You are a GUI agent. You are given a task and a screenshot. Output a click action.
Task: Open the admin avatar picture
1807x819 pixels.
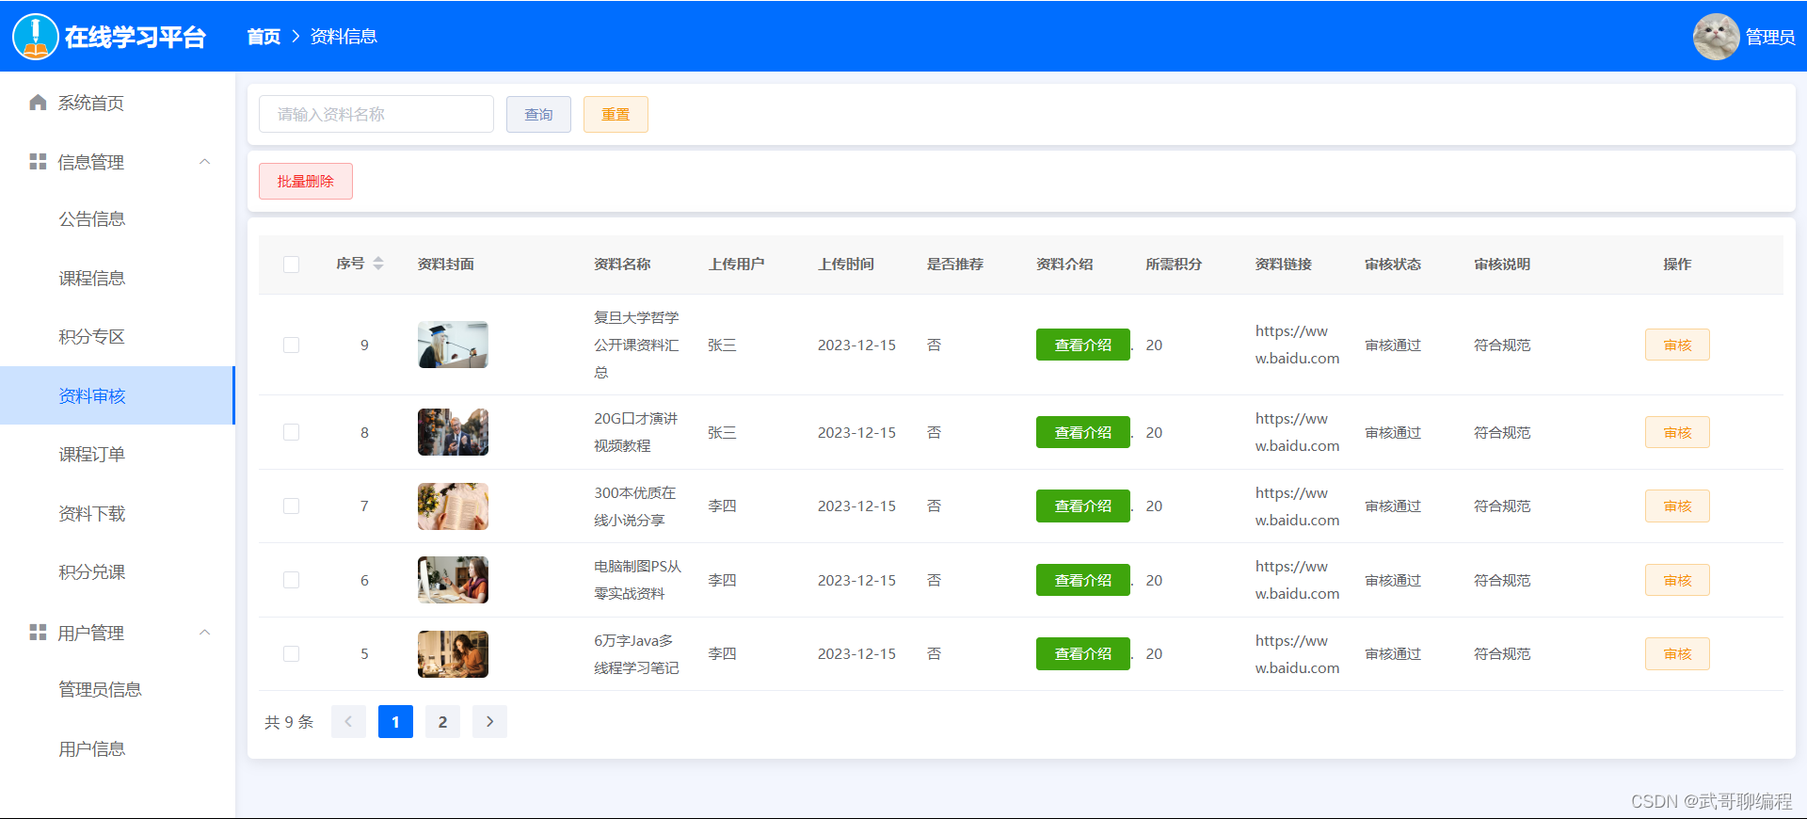pyautogui.click(x=1716, y=37)
